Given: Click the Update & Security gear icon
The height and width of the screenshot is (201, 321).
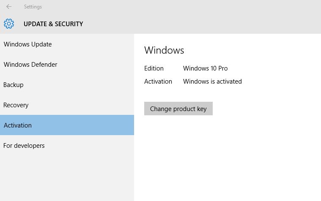Looking at the screenshot, I should click(9, 24).
